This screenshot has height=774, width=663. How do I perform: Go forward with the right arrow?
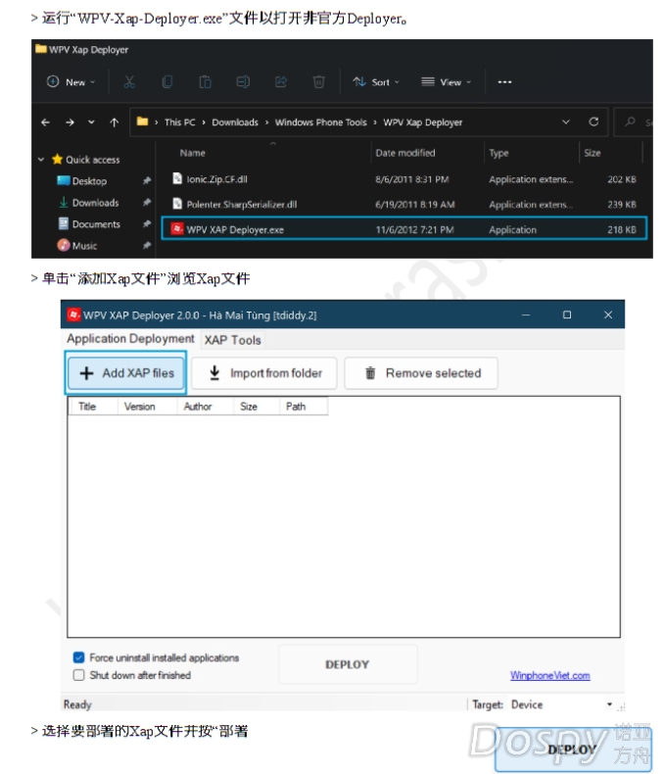click(70, 121)
